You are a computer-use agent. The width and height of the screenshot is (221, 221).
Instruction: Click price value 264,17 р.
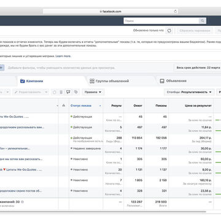pos(206,138)
